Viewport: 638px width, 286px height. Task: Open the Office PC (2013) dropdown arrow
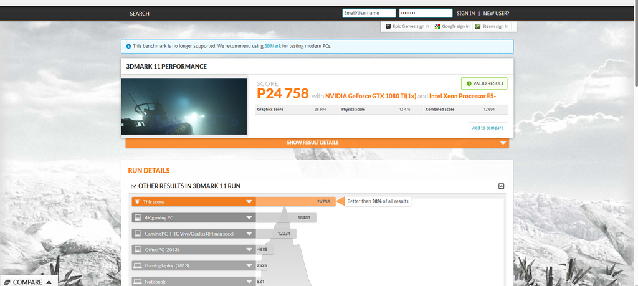click(249, 250)
